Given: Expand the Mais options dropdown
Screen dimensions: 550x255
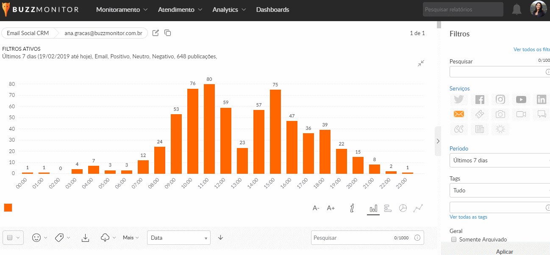Looking at the screenshot, I should 131,238.
